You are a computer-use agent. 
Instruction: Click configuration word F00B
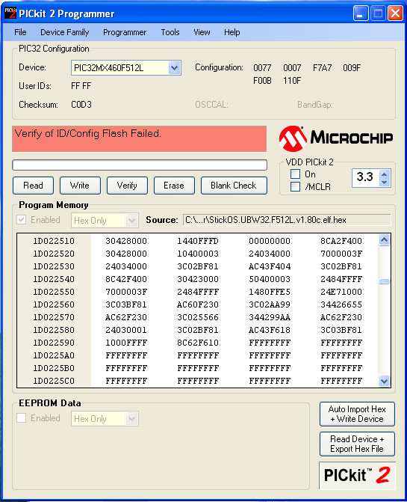tap(262, 81)
